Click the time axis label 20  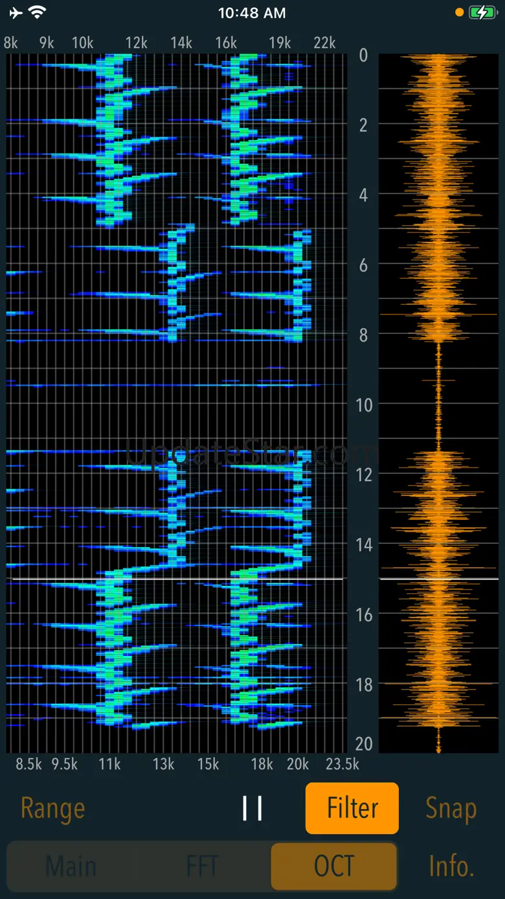[364, 743]
